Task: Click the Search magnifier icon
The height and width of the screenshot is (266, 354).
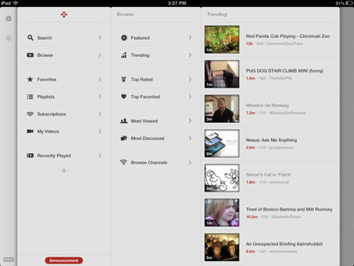Action: click(x=30, y=38)
